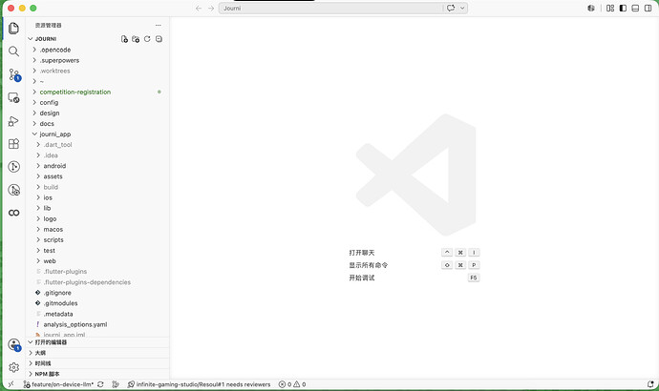Toggle the bottom panel visibility
Screen dimensions: 659x391
point(635,8)
